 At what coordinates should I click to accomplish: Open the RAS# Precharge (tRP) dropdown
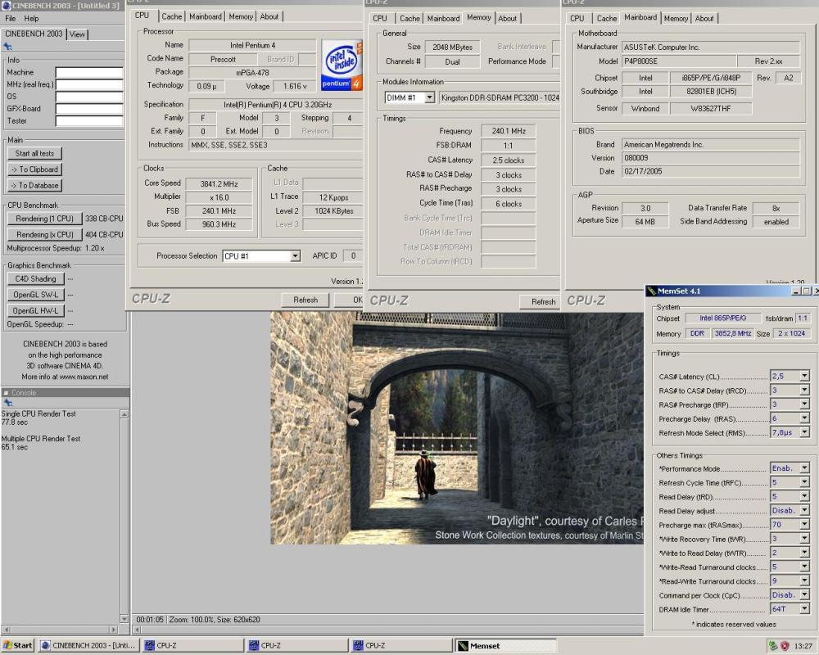[x=804, y=404]
